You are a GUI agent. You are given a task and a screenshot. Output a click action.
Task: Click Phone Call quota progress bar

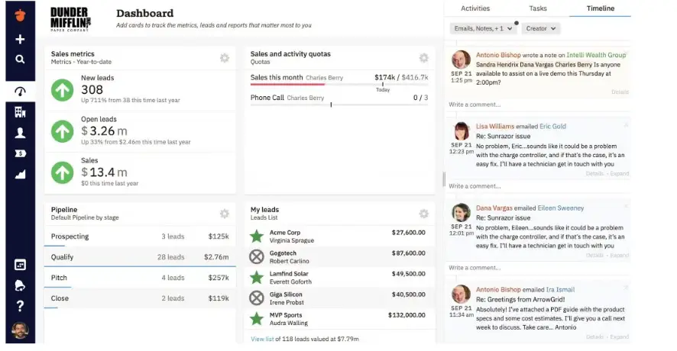[x=339, y=105]
